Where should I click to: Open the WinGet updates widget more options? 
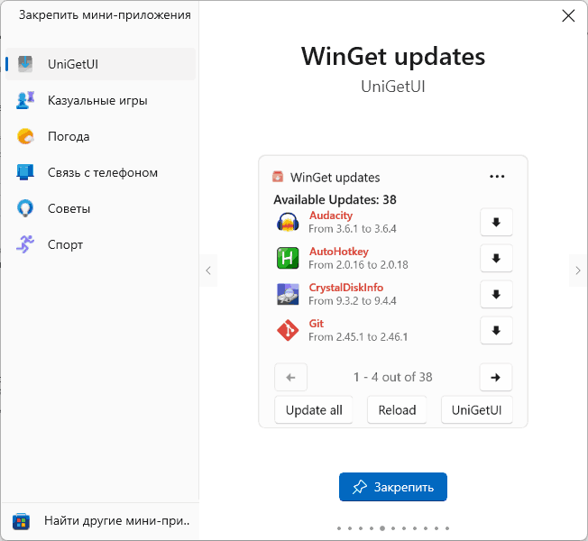point(497,177)
